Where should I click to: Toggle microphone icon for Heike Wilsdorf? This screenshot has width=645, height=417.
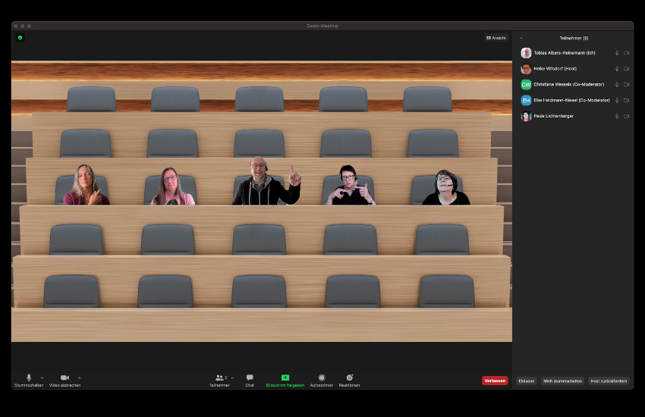tap(617, 68)
